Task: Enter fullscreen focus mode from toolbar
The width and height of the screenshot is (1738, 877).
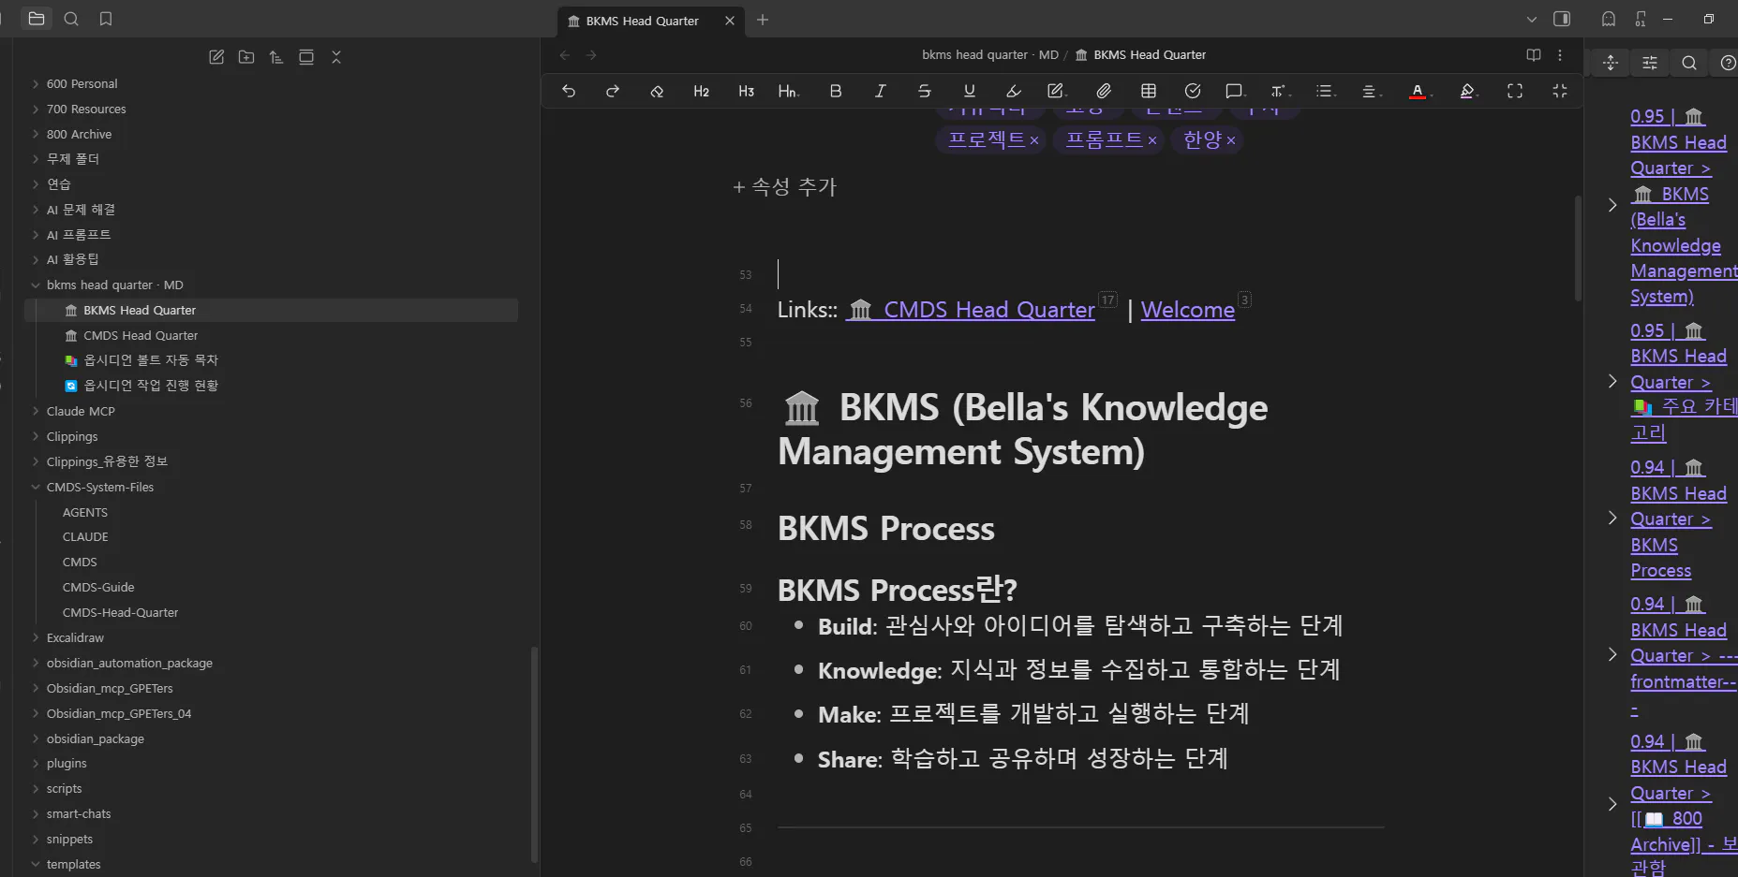Action: click(x=1515, y=91)
